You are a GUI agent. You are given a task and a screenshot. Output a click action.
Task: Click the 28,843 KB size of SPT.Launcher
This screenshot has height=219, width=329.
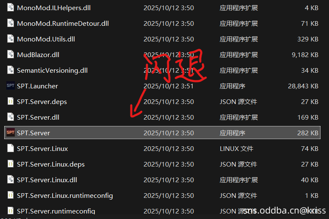(303, 86)
